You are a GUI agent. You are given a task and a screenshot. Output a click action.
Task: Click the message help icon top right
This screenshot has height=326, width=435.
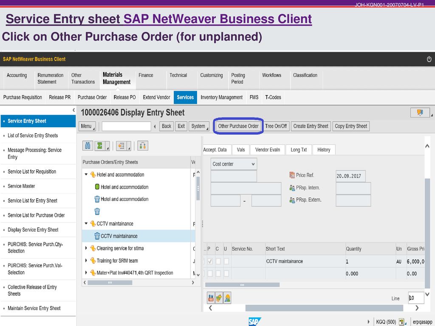click(420, 112)
